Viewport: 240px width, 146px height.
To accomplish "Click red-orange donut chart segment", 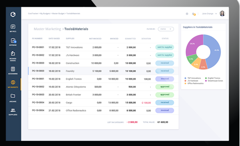I will tap(203, 65).
